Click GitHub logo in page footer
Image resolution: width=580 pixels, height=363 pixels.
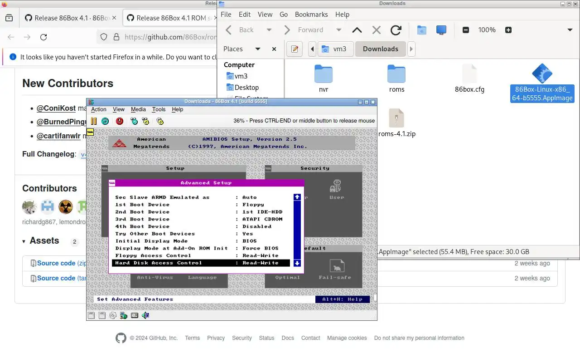121,338
